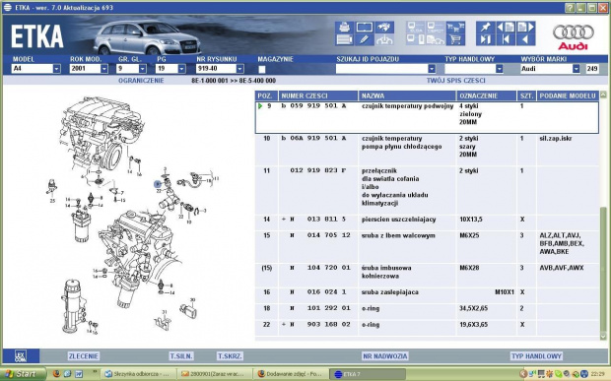Viewport: 611px width, 381px height.
Task: Click the keyboard-style icon below the printer
Action: pyautogui.click(x=345, y=39)
